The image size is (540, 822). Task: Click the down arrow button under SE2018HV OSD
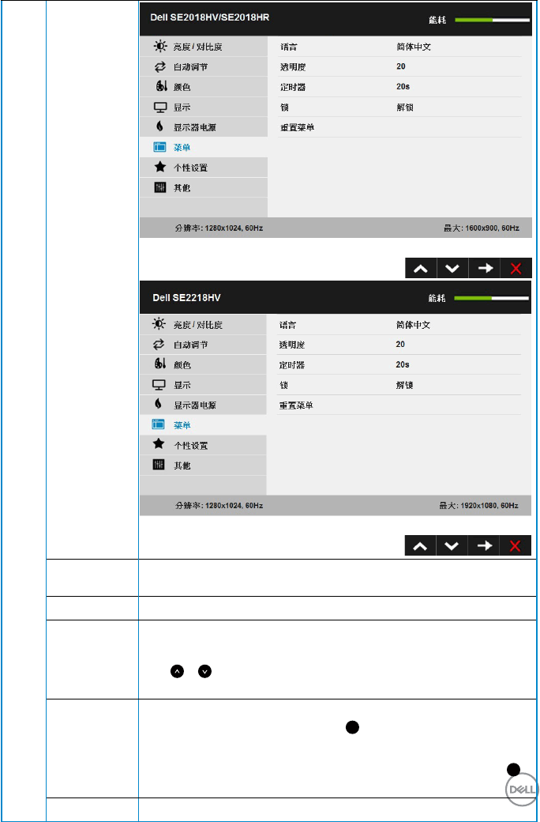(x=452, y=269)
